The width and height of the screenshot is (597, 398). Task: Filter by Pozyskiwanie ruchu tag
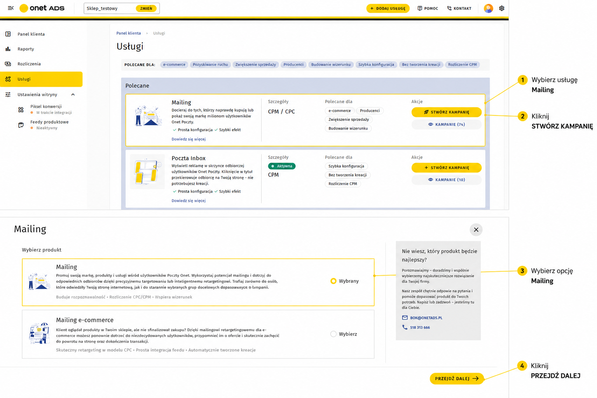point(210,65)
